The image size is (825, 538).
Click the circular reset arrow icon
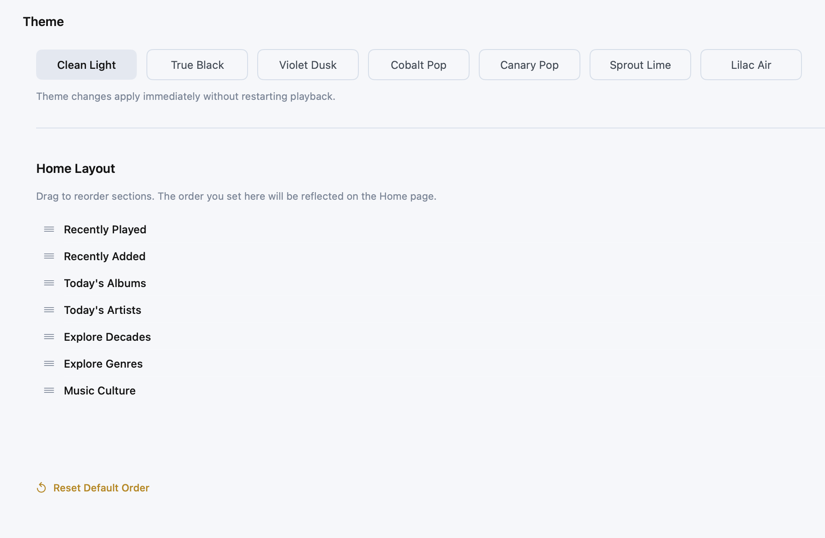pyautogui.click(x=41, y=488)
